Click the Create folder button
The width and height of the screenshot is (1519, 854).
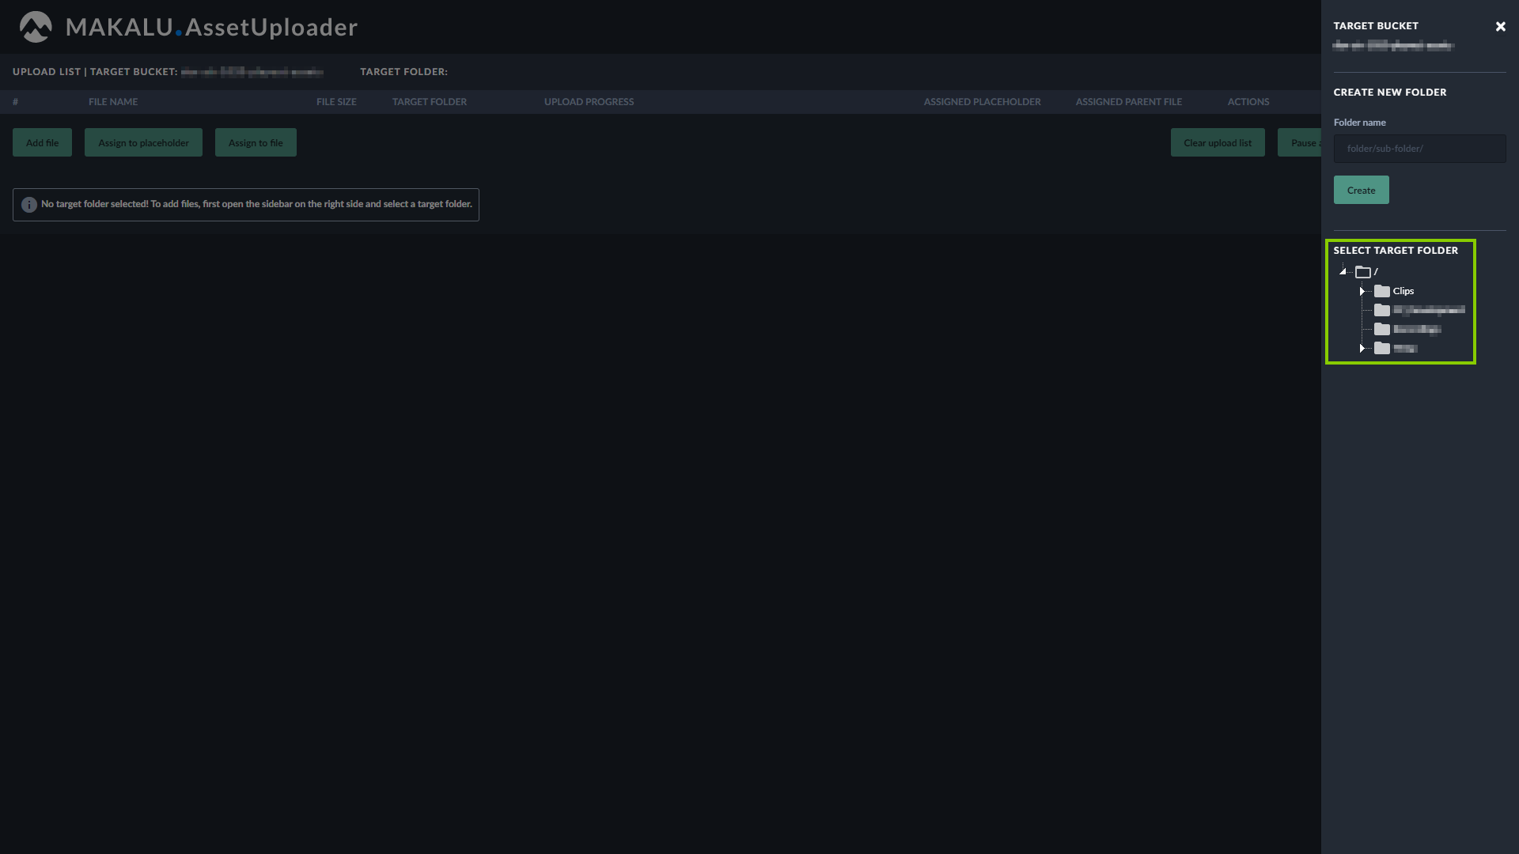[1361, 190]
